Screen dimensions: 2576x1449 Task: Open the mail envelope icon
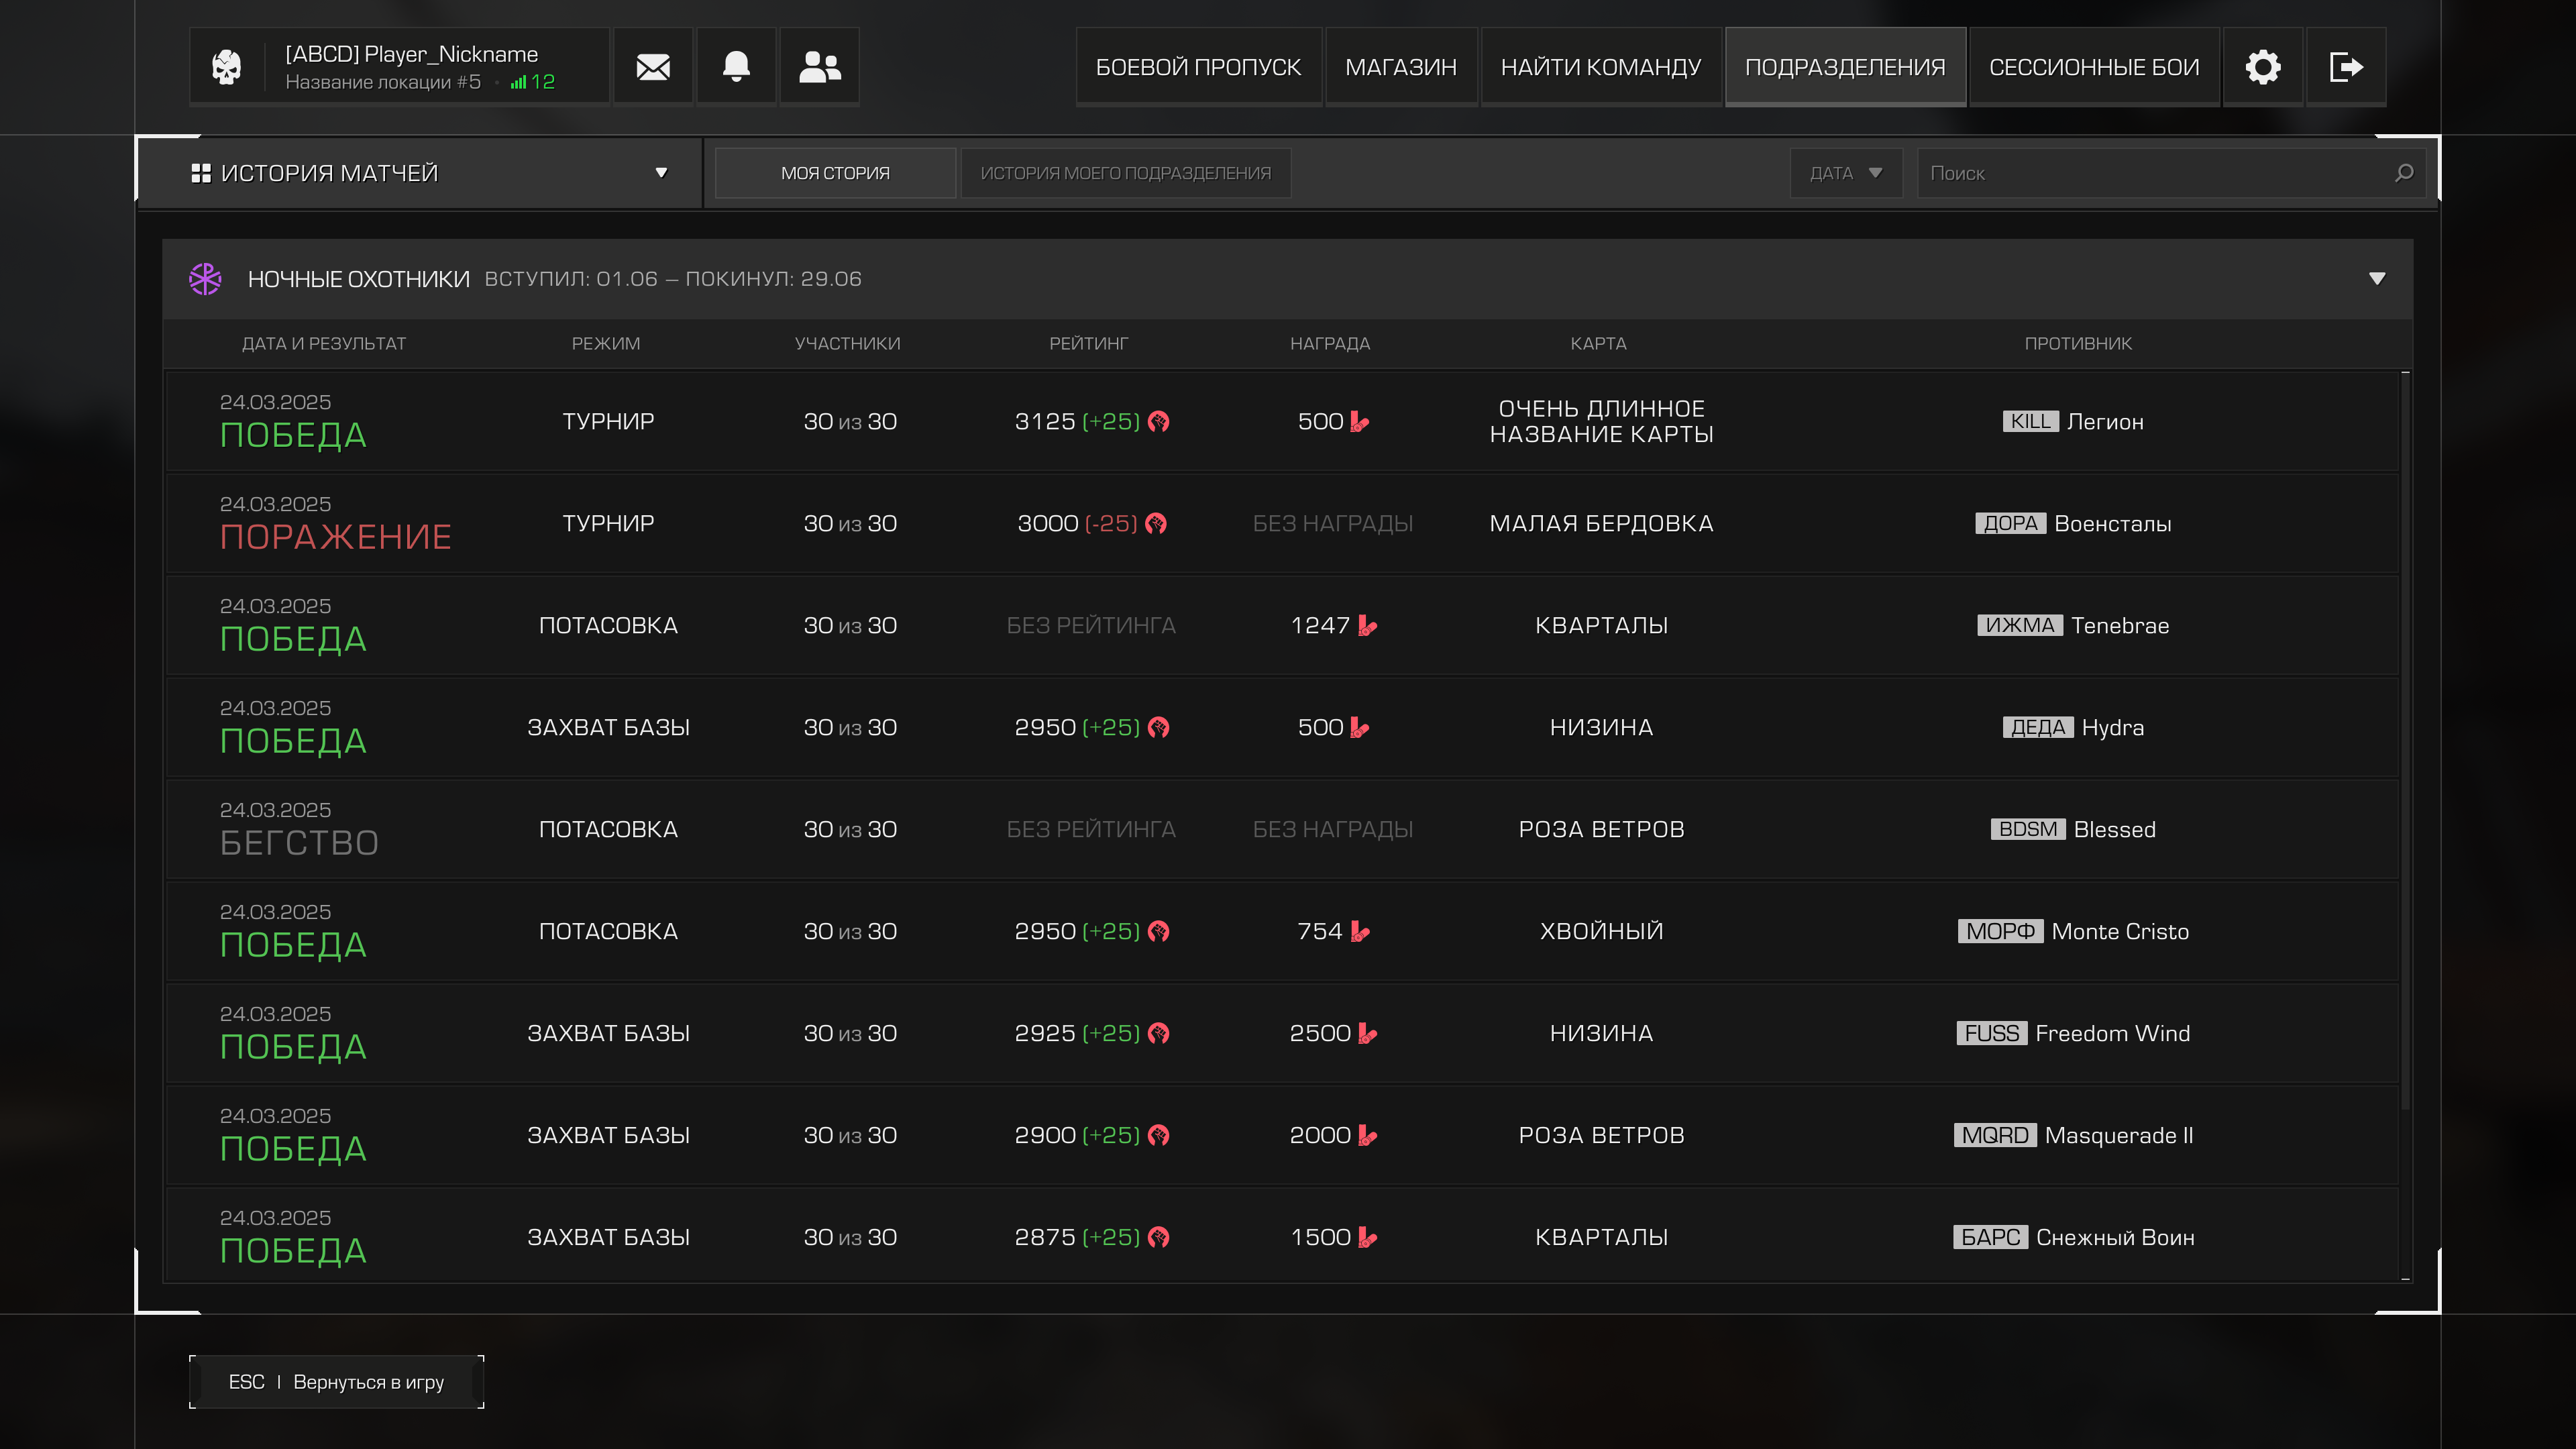click(653, 67)
